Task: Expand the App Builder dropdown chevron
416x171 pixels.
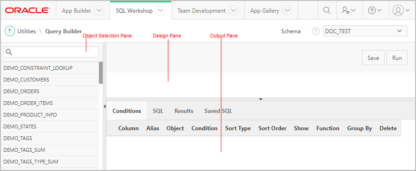Action: click(x=99, y=11)
